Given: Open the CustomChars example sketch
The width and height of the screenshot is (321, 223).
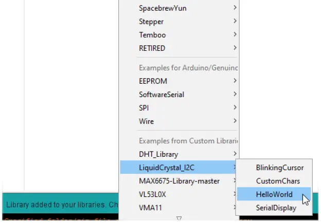Looking at the screenshot, I should coord(274,181).
